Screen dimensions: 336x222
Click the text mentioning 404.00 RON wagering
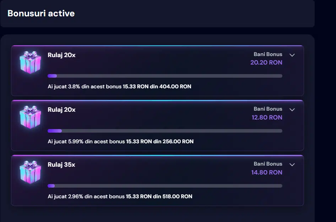[119, 87]
